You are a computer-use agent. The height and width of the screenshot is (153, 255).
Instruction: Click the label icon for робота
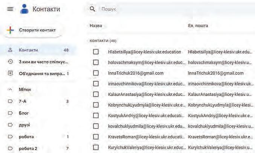pos(10,136)
